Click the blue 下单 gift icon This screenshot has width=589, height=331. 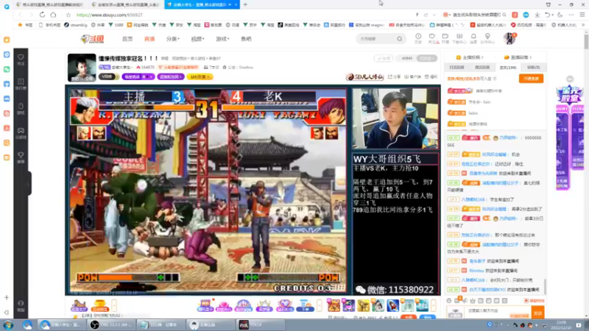coord(305,305)
